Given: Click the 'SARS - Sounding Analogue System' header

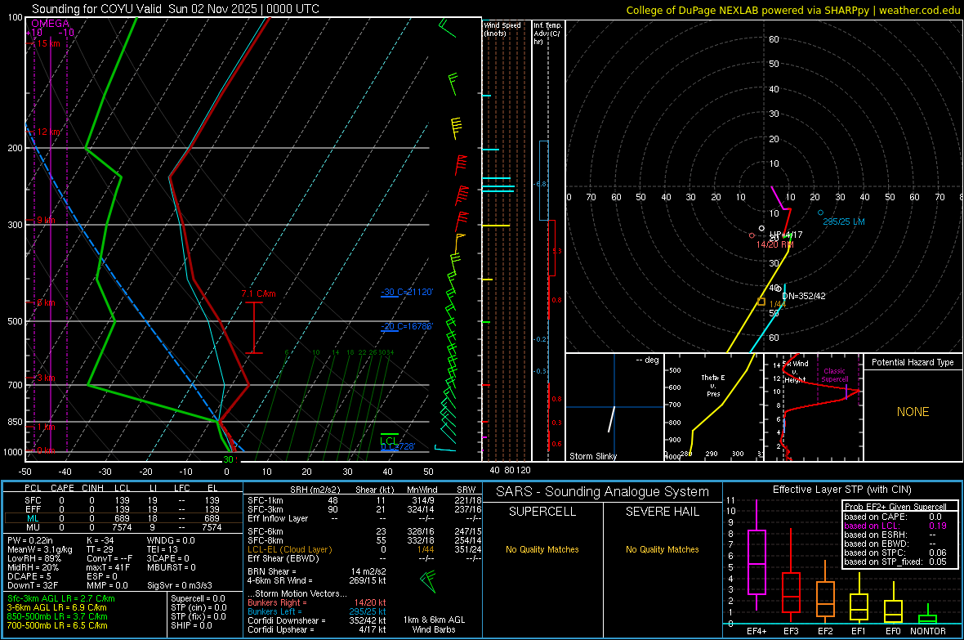Looking at the screenshot, I should pyautogui.click(x=602, y=492).
